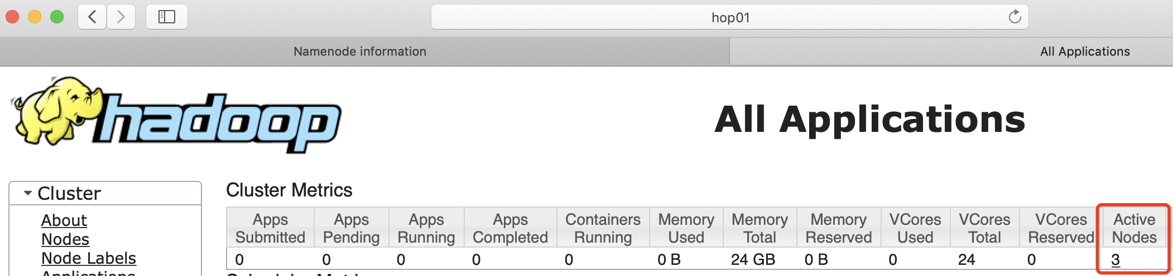This screenshot has height=276, width=1173.
Task: Click the Apps Submitted column header
Action: pyautogui.click(x=270, y=228)
